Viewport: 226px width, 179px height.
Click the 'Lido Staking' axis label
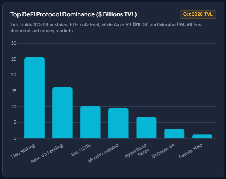pos(23,151)
